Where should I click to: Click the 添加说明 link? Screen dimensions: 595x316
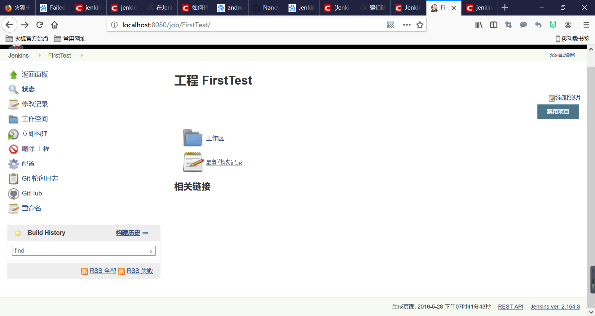(x=568, y=98)
